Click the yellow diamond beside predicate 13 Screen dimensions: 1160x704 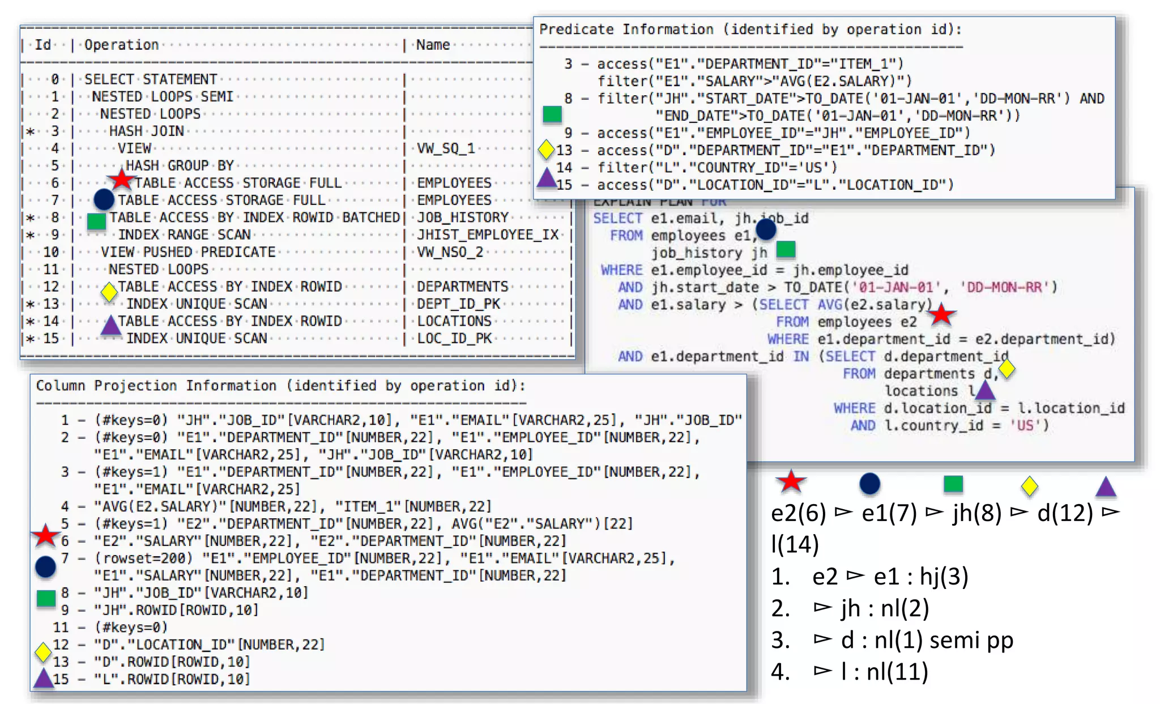pos(546,150)
